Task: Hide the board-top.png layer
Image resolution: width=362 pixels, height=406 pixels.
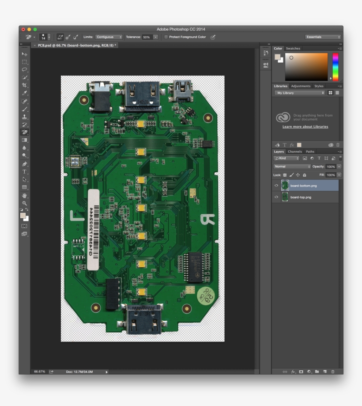Action: [x=276, y=197]
